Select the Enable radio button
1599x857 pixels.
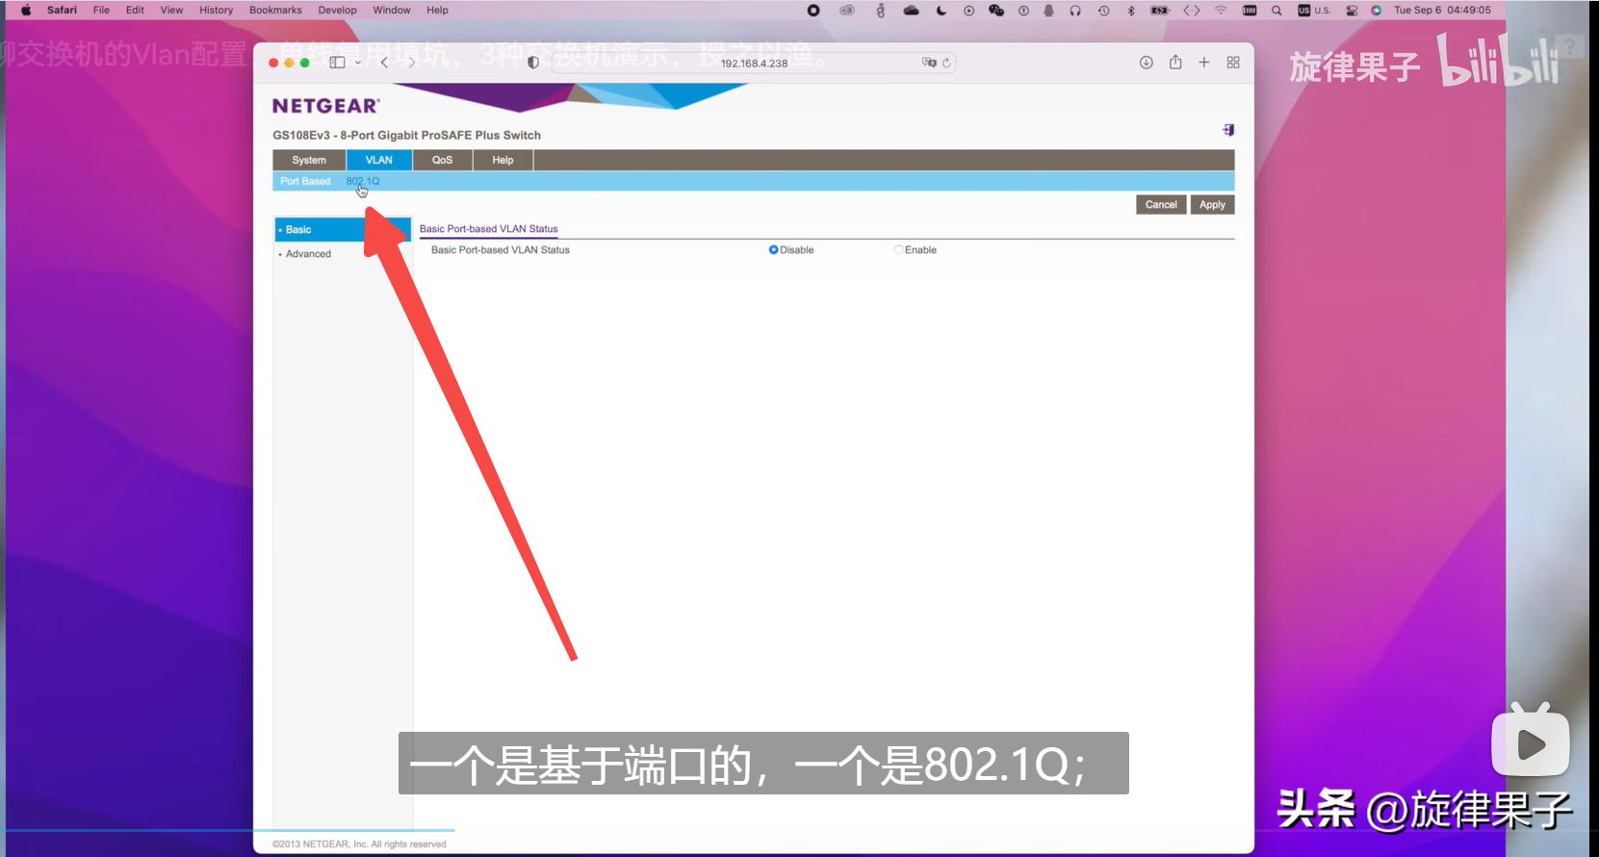[x=898, y=250]
